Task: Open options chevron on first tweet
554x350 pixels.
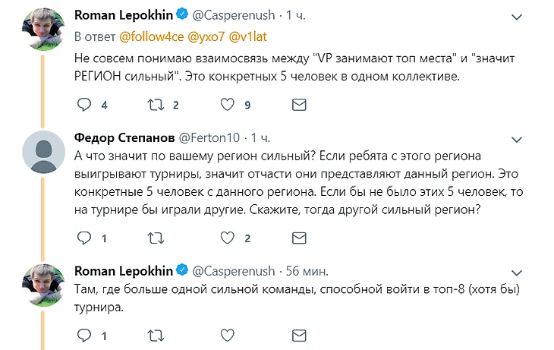Action: [x=517, y=15]
